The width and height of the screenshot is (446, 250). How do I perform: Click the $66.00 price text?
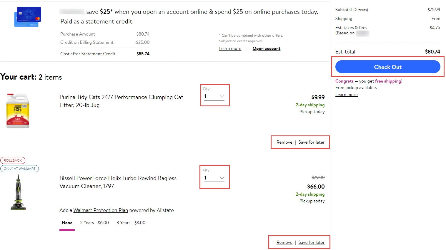tap(316, 187)
